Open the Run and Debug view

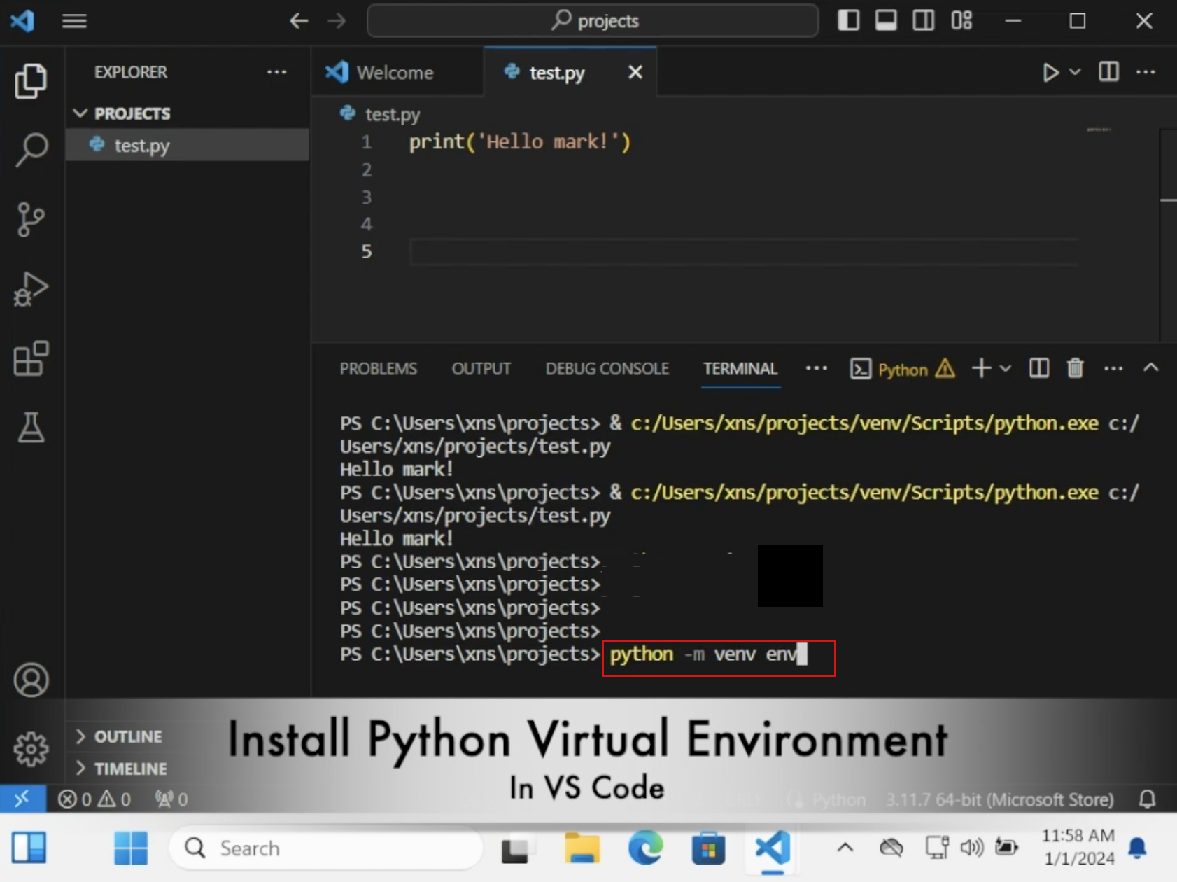(x=31, y=288)
